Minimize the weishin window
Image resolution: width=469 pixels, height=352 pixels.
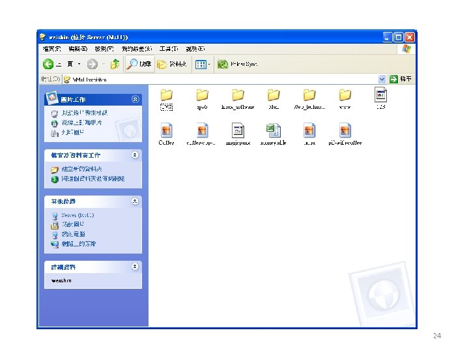click(x=388, y=37)
